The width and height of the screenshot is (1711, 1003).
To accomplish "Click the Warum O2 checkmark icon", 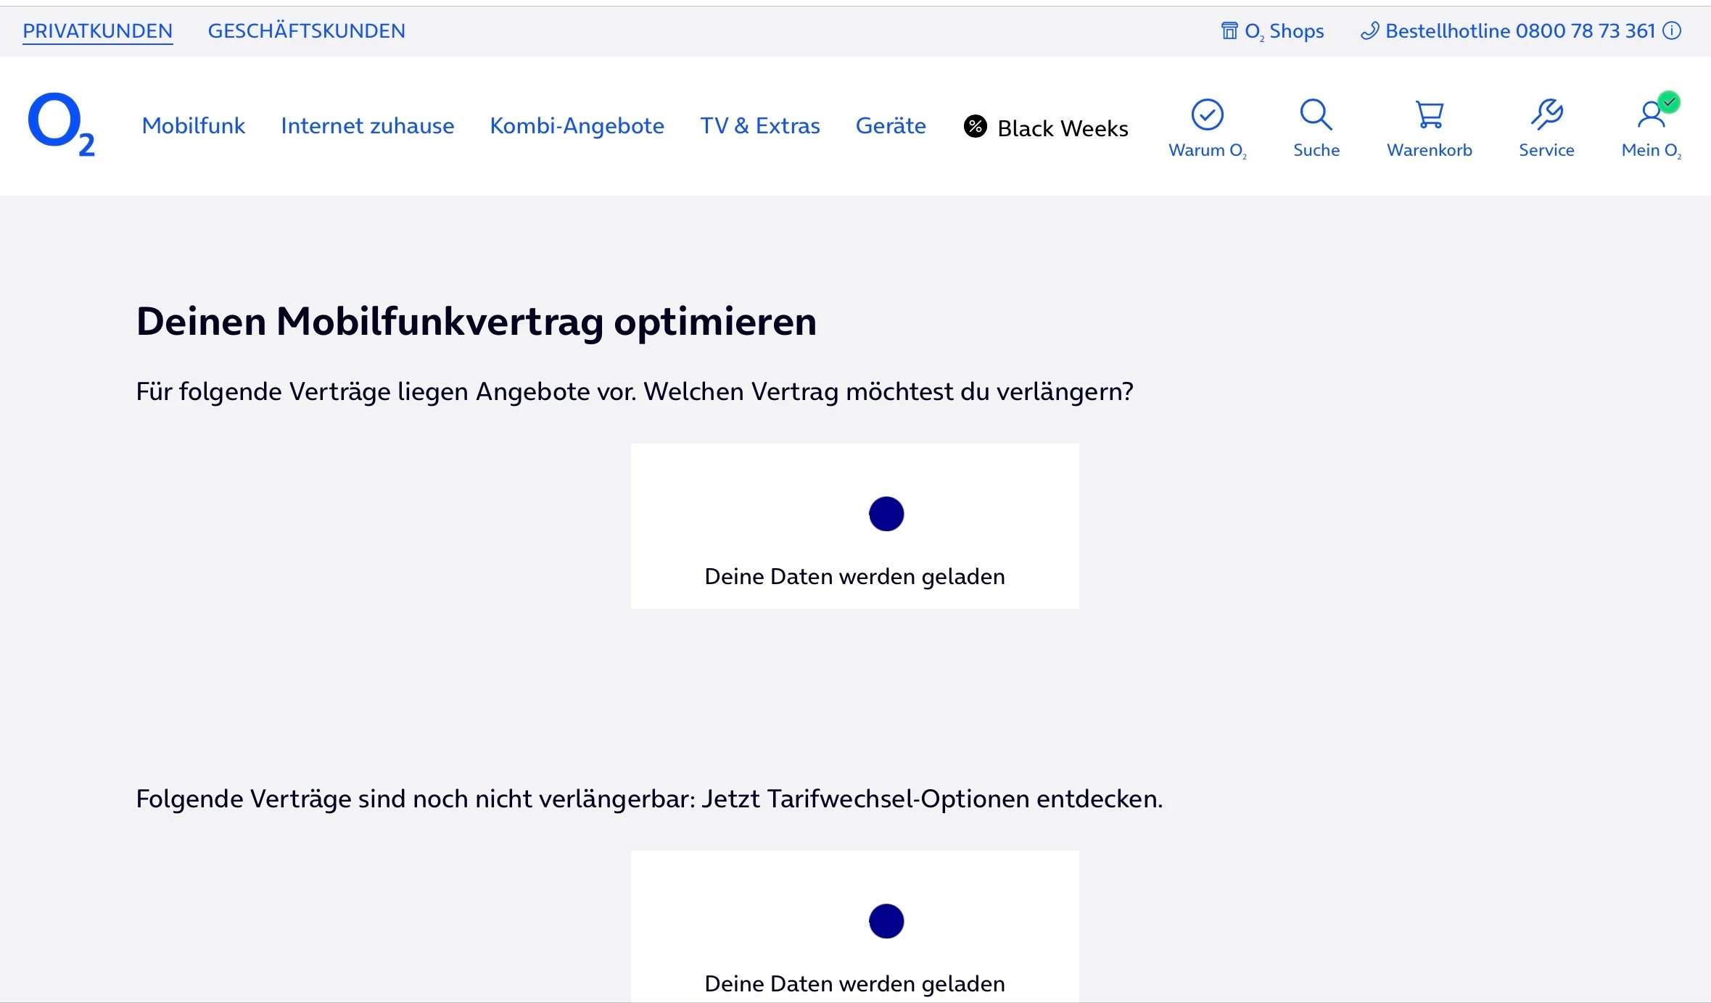I will pyautogui.click(x=1207, y=115).
